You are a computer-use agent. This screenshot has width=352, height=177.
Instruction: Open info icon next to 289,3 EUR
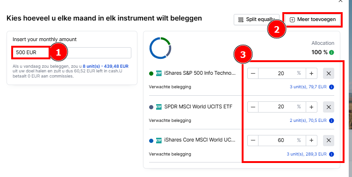tap(331, 154)
